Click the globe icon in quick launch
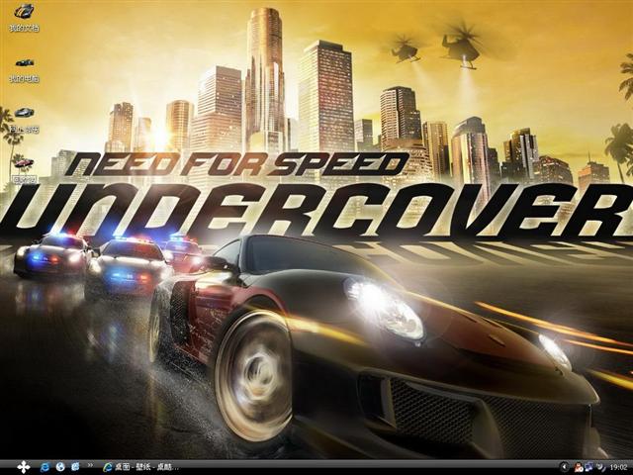This screenshot has height=475, width=633. tap(60, 467)
